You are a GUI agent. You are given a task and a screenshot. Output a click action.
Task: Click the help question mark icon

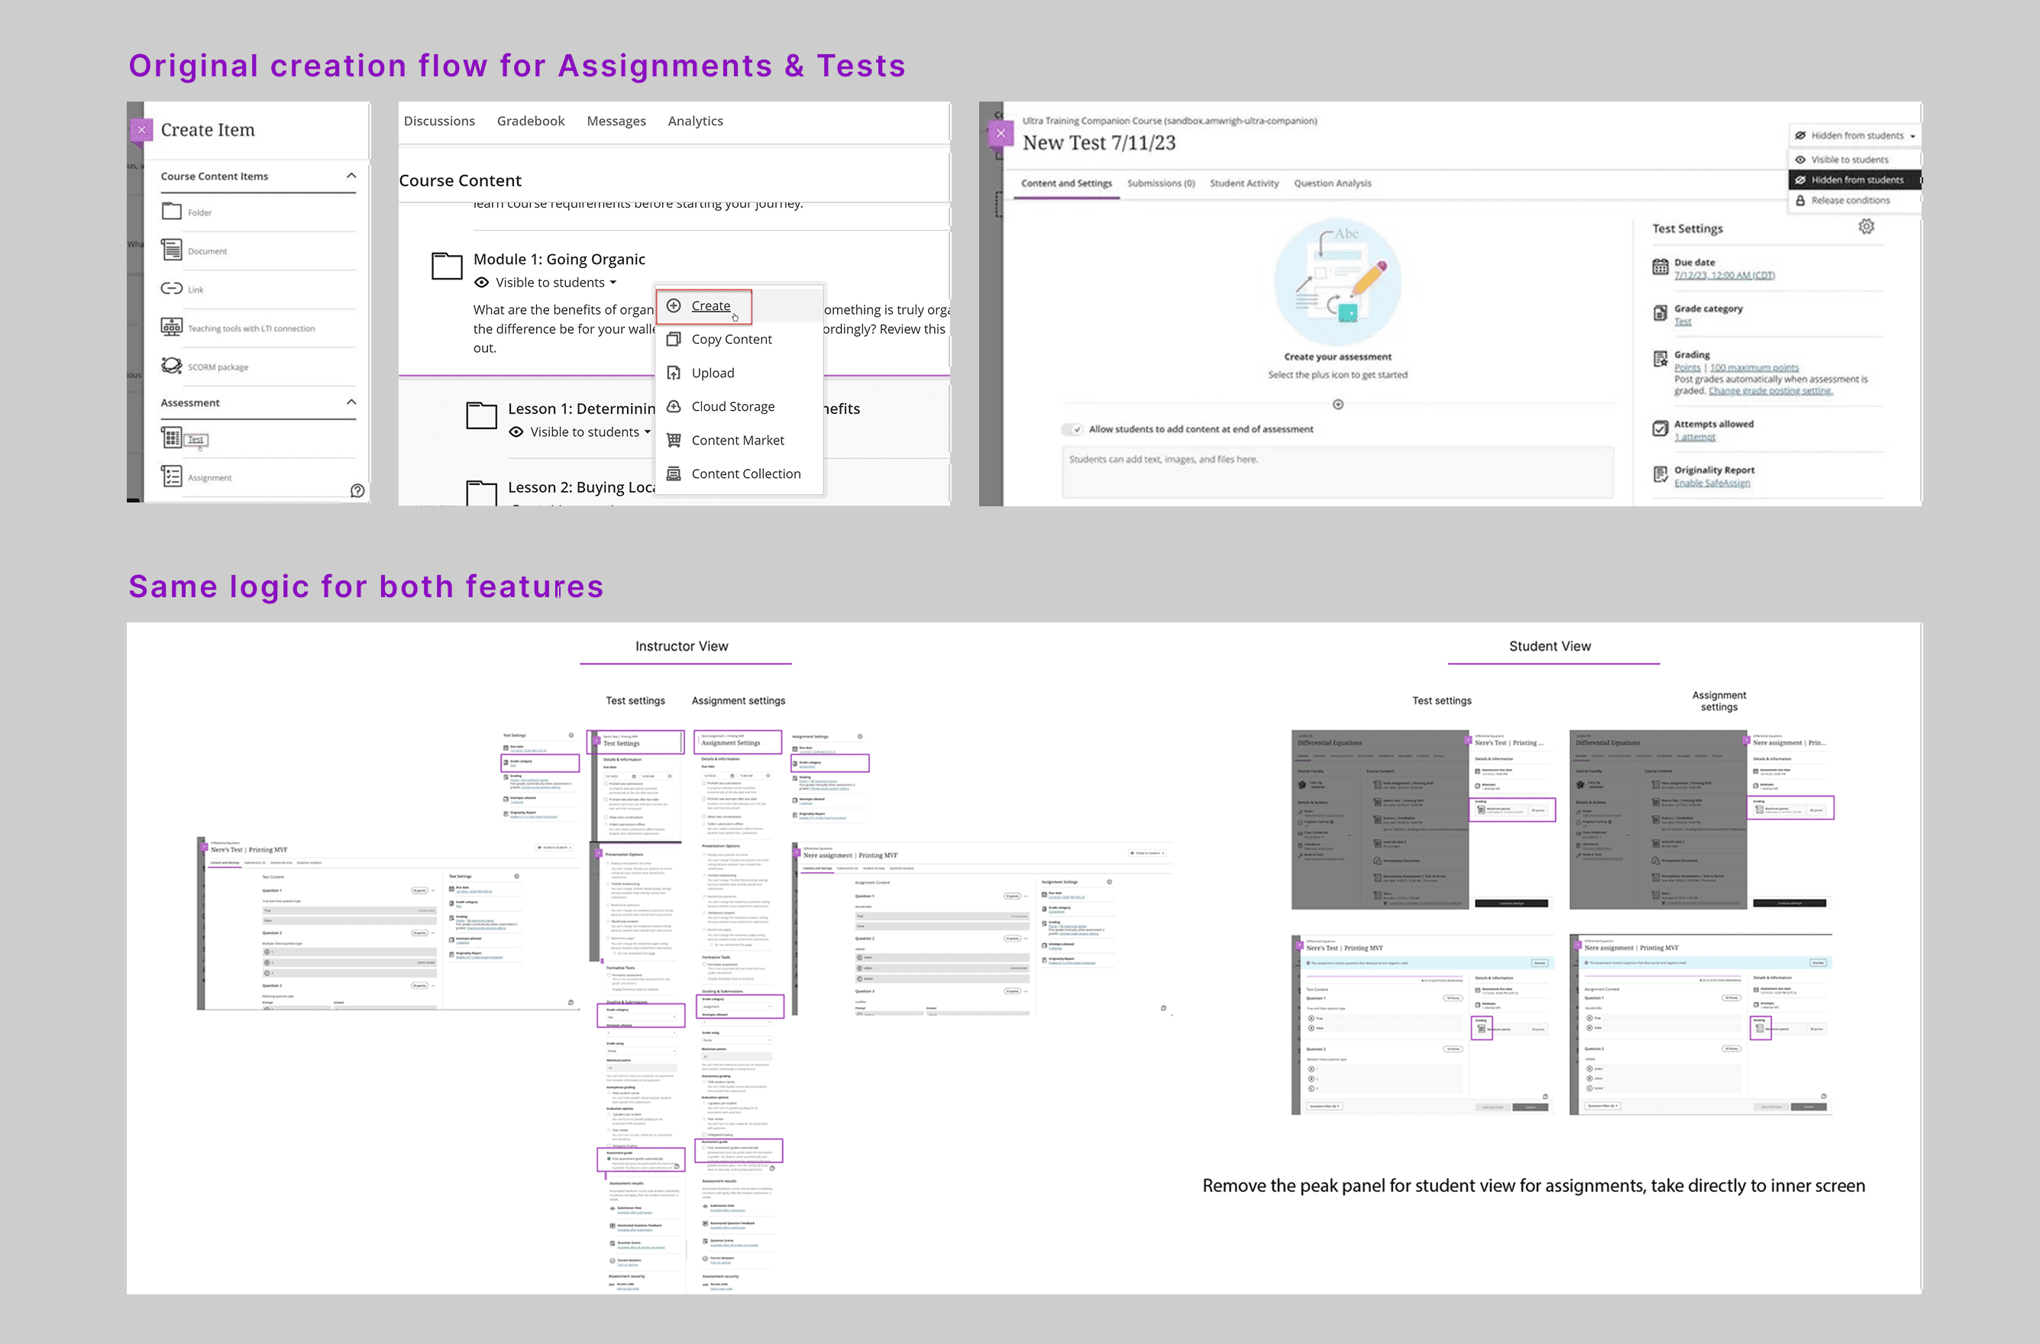click(357, 490)
